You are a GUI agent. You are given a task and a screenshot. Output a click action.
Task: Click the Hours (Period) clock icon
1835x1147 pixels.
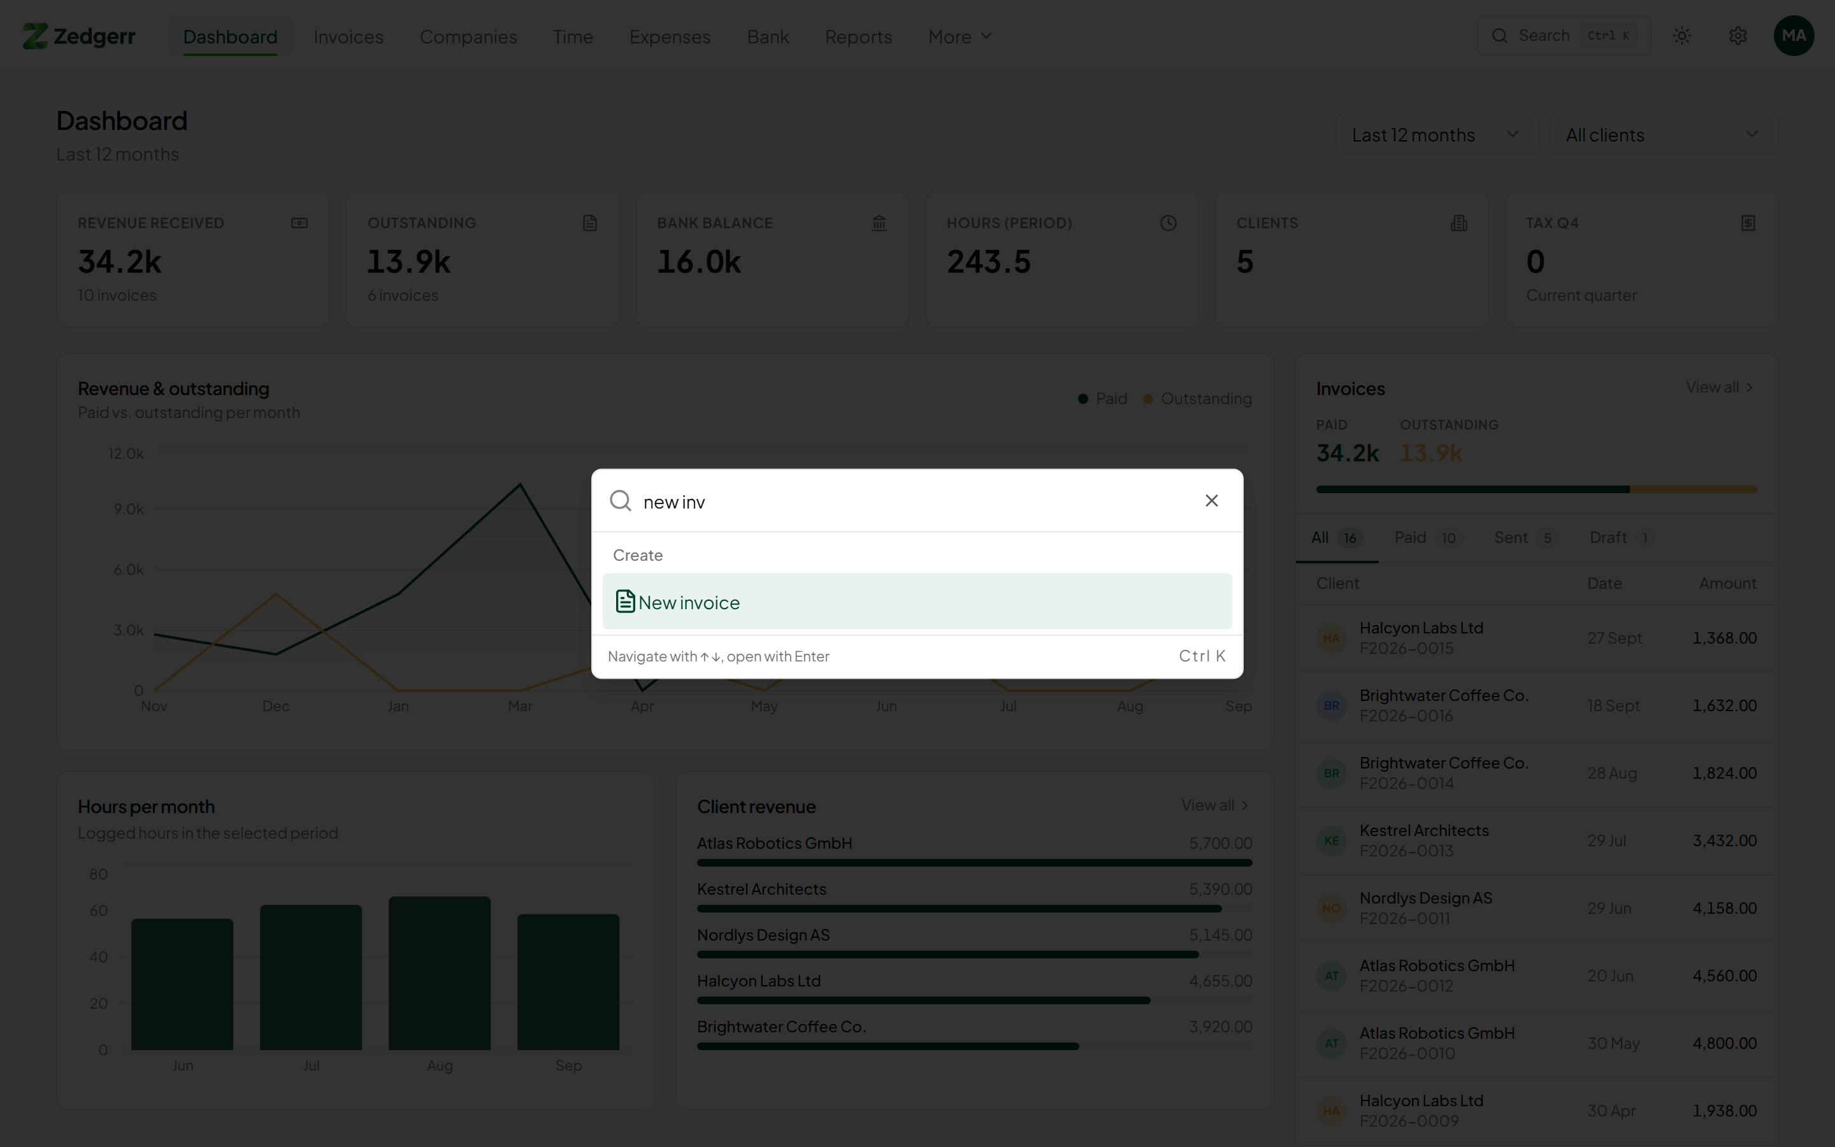[x=1169, y=223]
